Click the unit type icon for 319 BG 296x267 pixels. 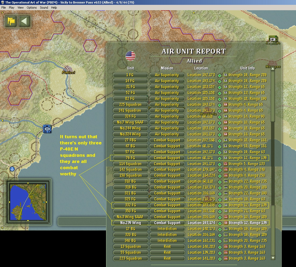(226, 187)
